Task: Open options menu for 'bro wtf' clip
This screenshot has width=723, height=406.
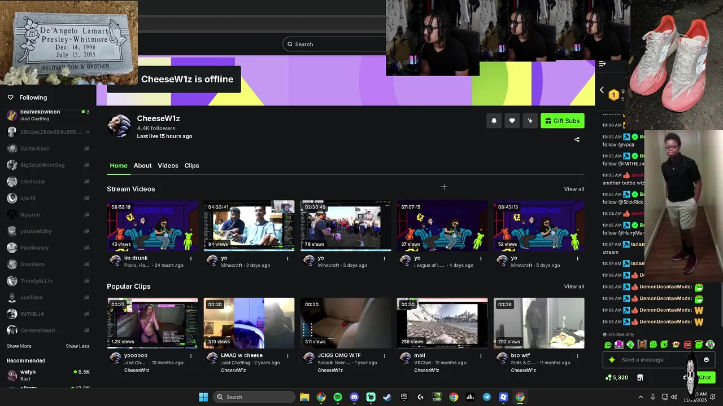Action: tap(577, 356)
